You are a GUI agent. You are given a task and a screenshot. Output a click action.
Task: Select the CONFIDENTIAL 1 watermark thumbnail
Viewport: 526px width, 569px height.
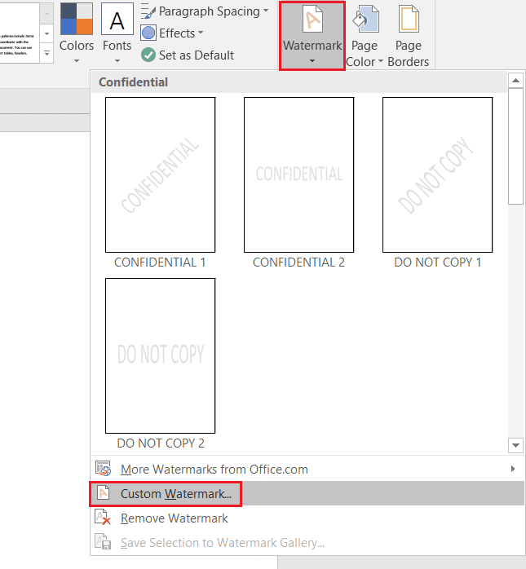coord(160,175)
